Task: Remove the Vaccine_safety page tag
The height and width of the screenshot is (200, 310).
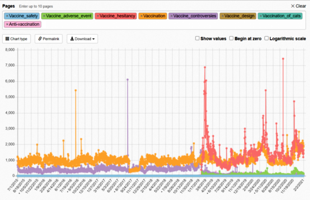Action: click(7, 16)
